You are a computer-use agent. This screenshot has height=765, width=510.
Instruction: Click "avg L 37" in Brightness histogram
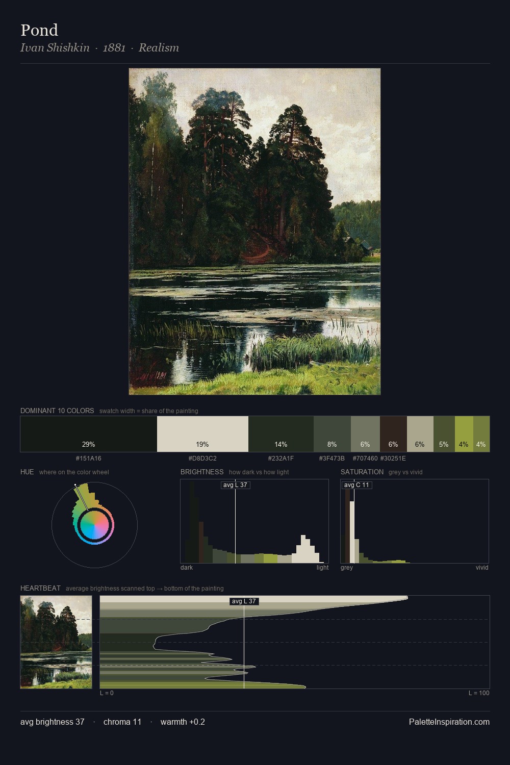tap(236, 485)
